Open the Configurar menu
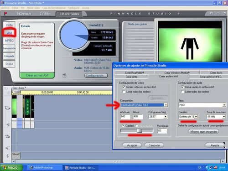Screen dimensions: 228x171 [73, 8]
